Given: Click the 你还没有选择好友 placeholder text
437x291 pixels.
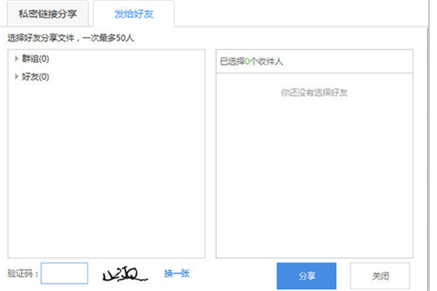Looking at the screenshot, I should pos(314,92).
